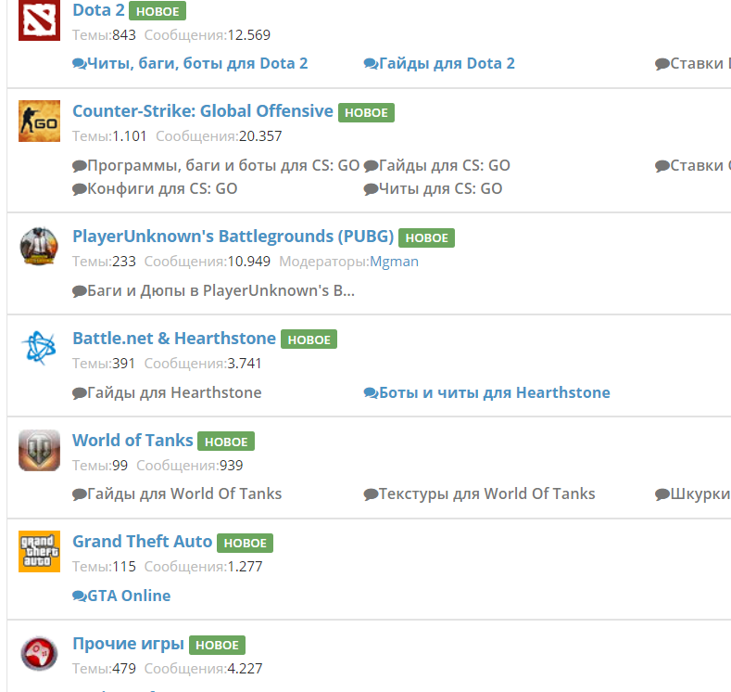Open Battle.net & Hearthstone forum
This screenshot has width=731, height=692.
tap(174, 339)
